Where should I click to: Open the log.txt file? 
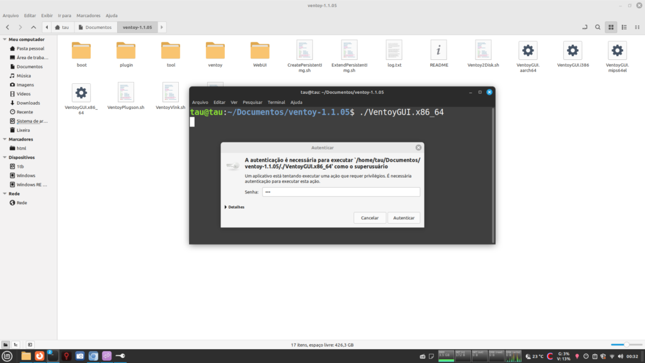click(x=394, y=50)
